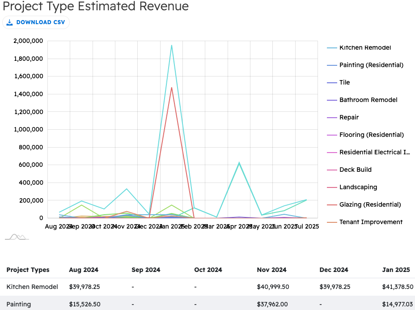Click the small chart thumbnail icon below the graph
This screenshot has width=415, height=310.
click(x=17, y=237)
